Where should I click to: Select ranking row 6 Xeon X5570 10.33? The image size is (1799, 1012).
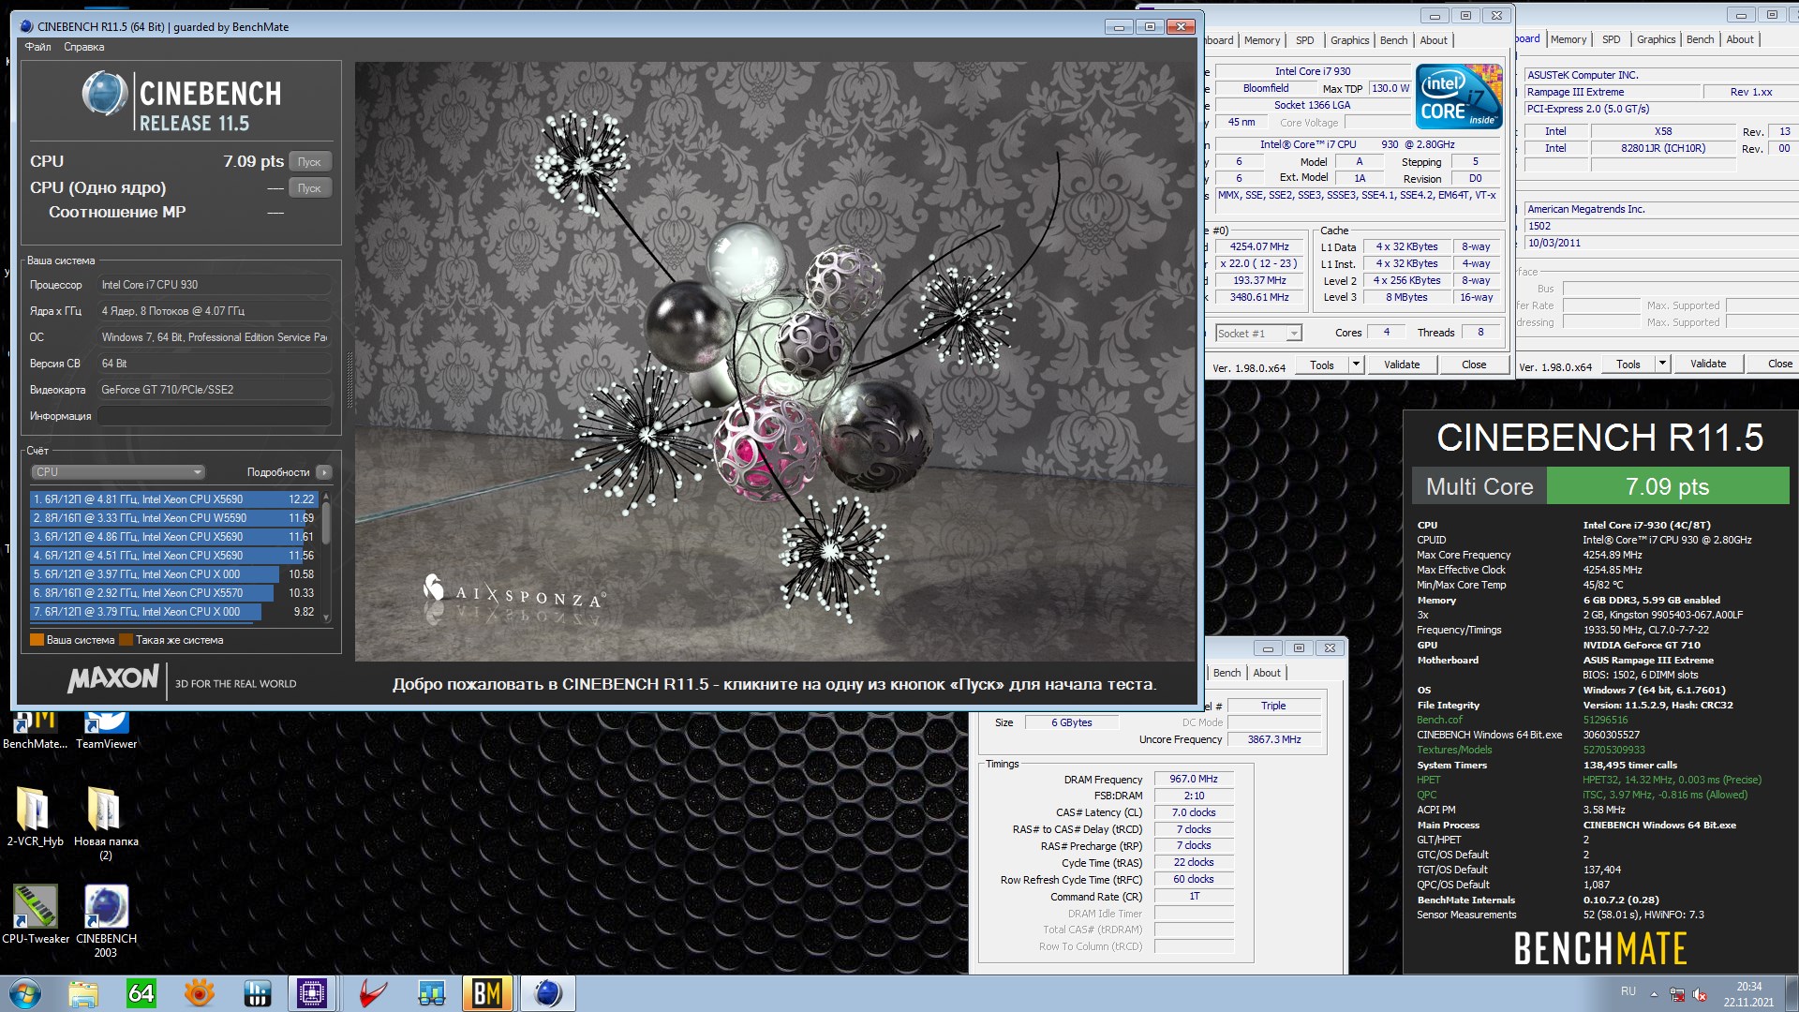click(174, 593)
